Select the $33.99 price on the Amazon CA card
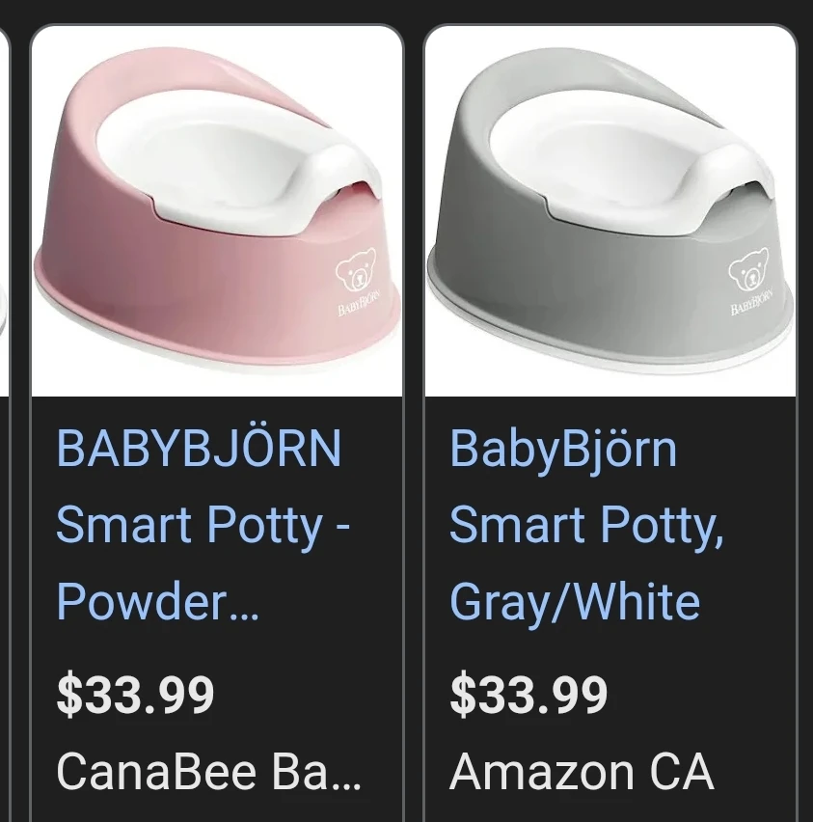This screenshot has height=822, width=813. pyautogui.click(x=528, y=696)
